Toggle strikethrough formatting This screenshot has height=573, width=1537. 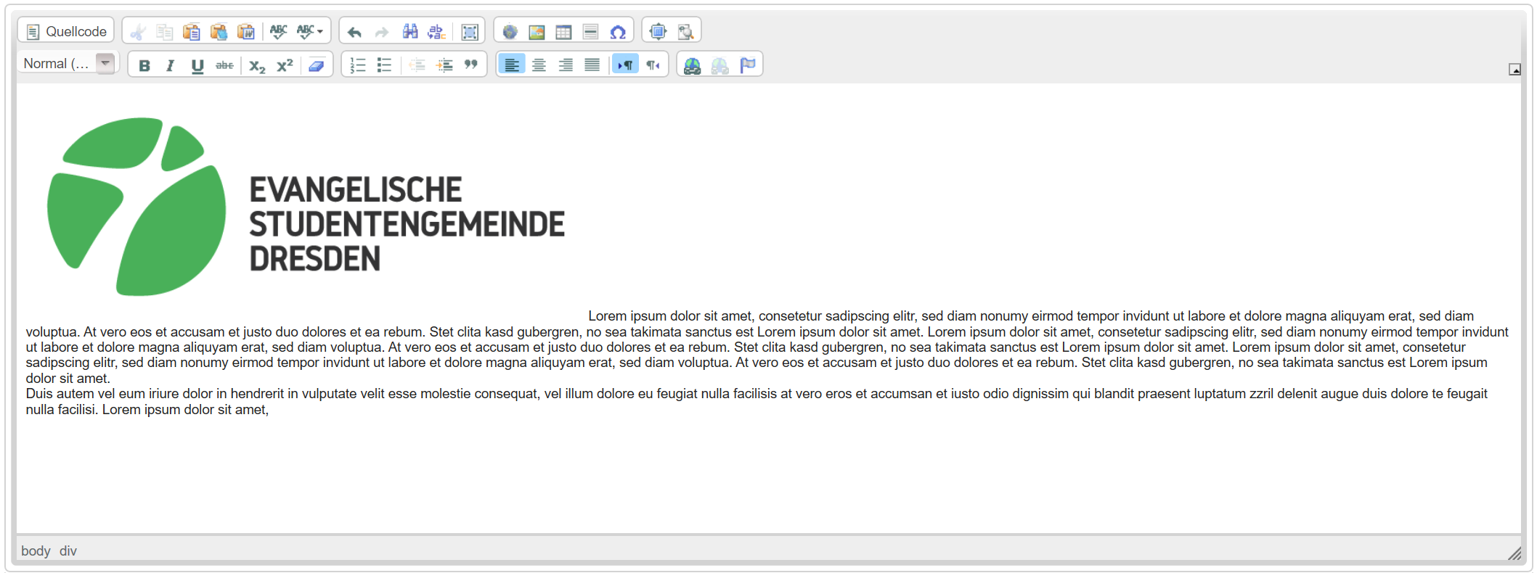pyautogui.click(x=225, y=65)
